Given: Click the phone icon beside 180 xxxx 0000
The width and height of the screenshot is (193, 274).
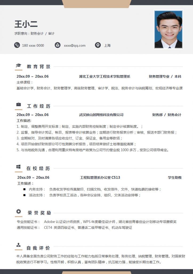Looking at the screenshot, I should tap(17, 45).
